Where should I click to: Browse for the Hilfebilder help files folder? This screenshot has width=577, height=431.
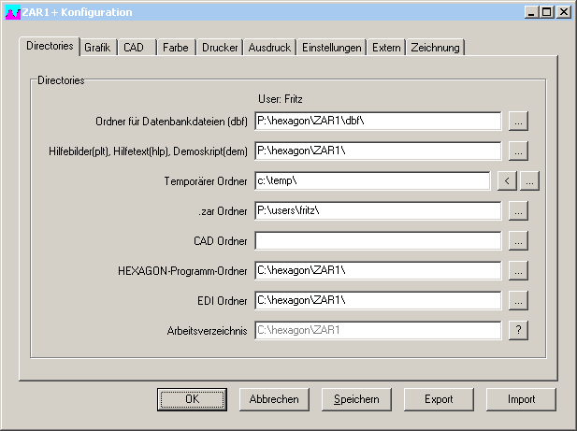click(519, 151)
